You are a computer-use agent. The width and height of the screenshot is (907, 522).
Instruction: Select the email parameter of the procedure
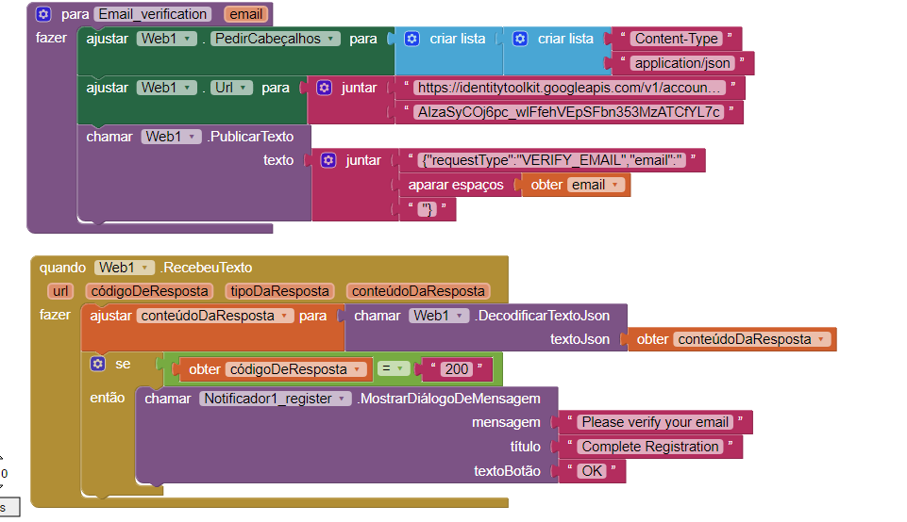coord(245,14)
